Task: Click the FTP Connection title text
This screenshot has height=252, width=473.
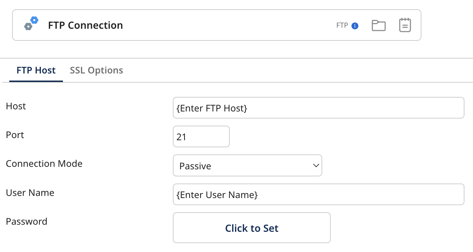Action: click(85, 25)
